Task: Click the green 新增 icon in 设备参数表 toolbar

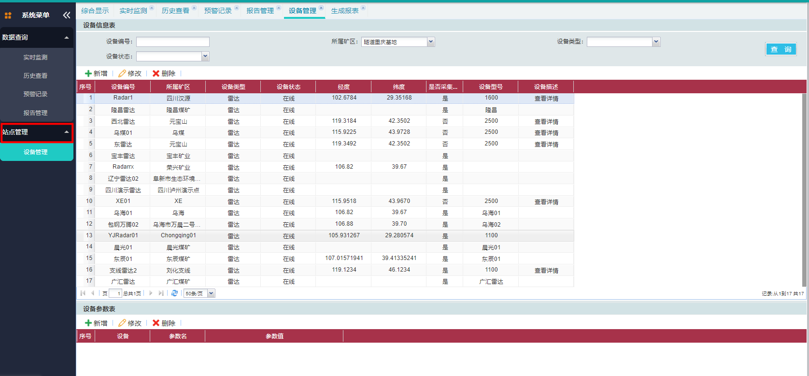Action: (88, 323)
